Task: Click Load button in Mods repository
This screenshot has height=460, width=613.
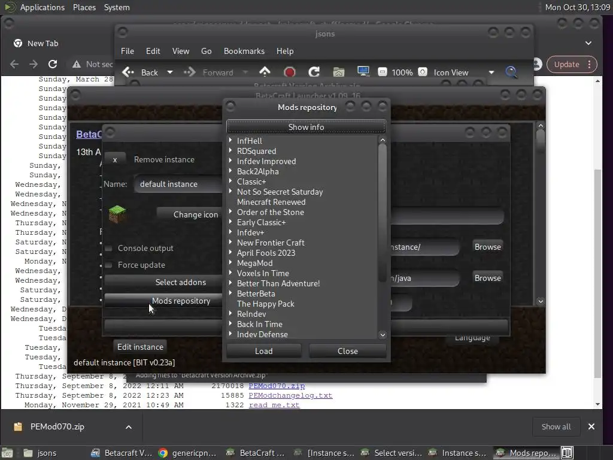Action: (x=264, y=351)
